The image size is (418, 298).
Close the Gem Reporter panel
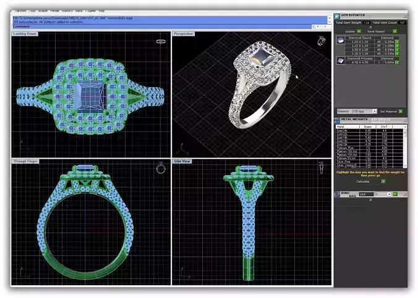404,16
